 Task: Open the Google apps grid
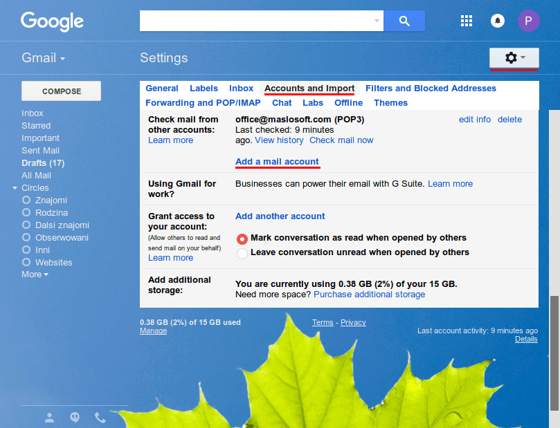pyautogui.click(x=467, y=21)
